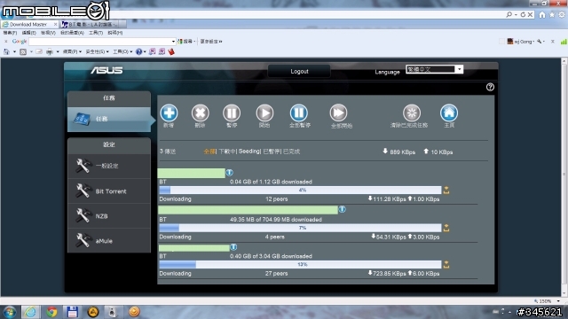
Task: Open the 編輯(E) Edit menu
Action: coord(28,33)
